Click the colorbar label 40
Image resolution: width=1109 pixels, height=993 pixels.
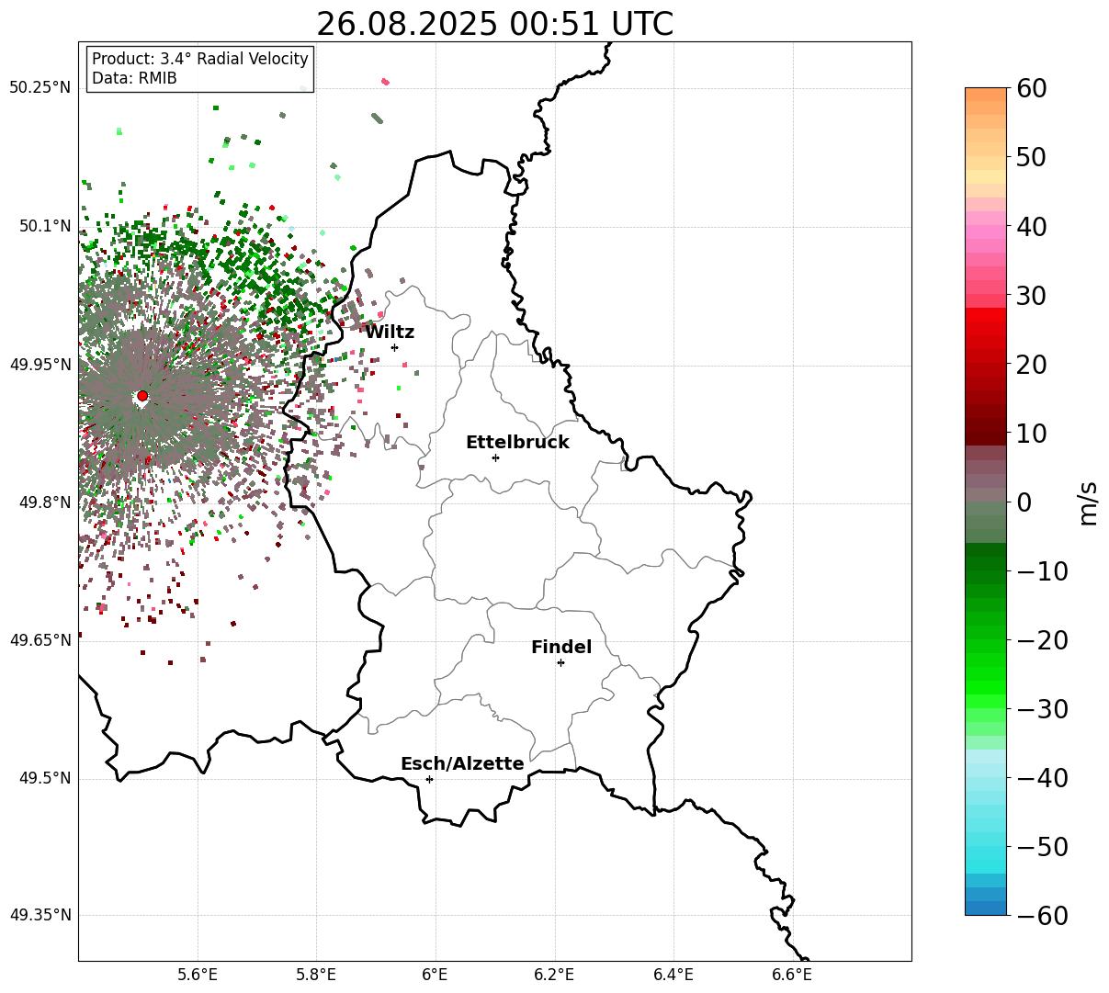[1030, 226]
